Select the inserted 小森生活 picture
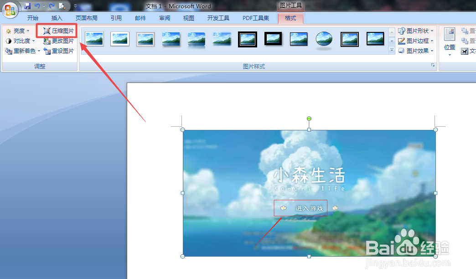The image size is (476, 279). tap(309, 193)
